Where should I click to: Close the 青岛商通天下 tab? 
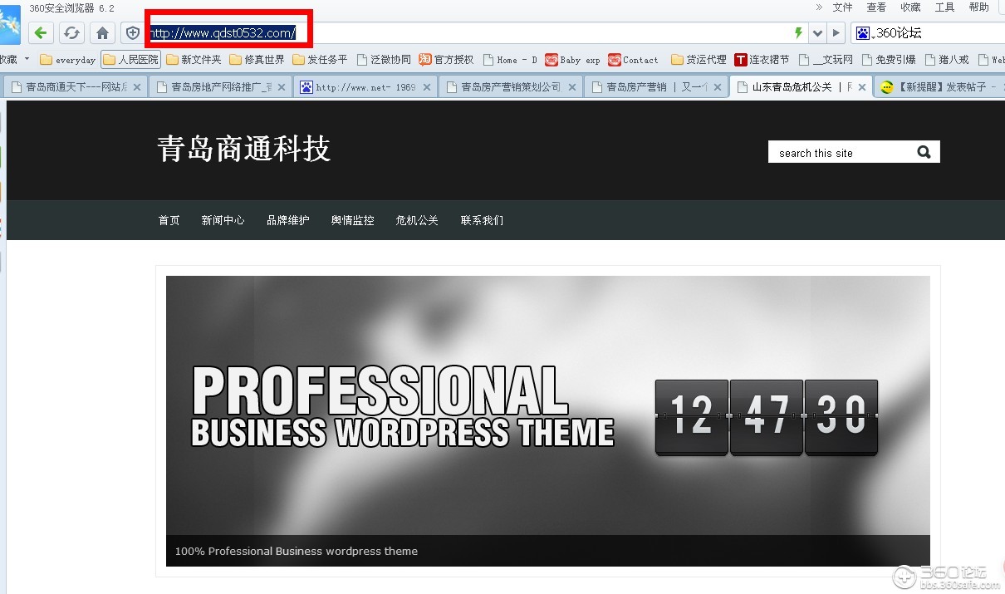point(137,86)
